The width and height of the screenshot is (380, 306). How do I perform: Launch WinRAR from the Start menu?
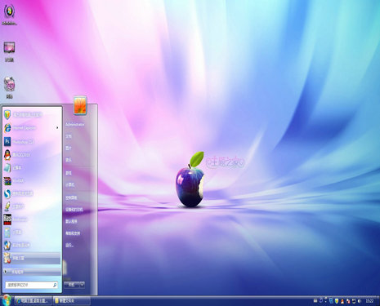tap(32, 180)
